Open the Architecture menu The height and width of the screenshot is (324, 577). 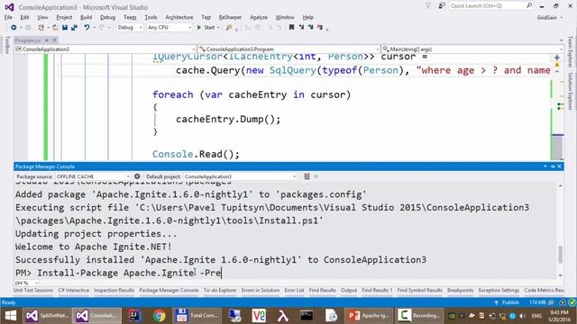click(179, 17)
